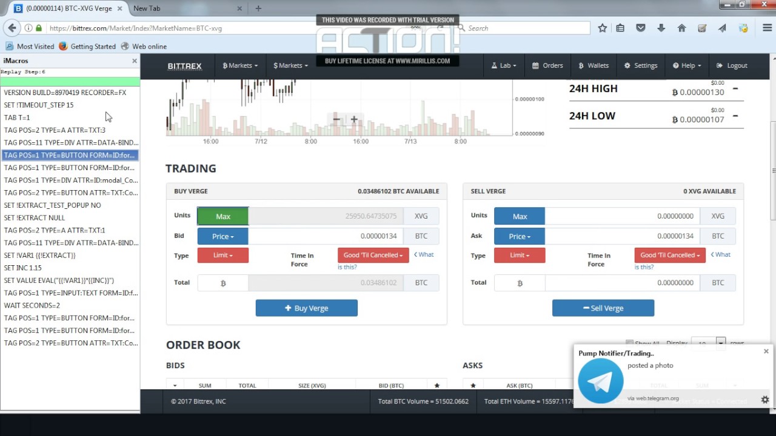The image size is (776, 436).
Task: Open the Orders page
Action: [x=547, y=65]
